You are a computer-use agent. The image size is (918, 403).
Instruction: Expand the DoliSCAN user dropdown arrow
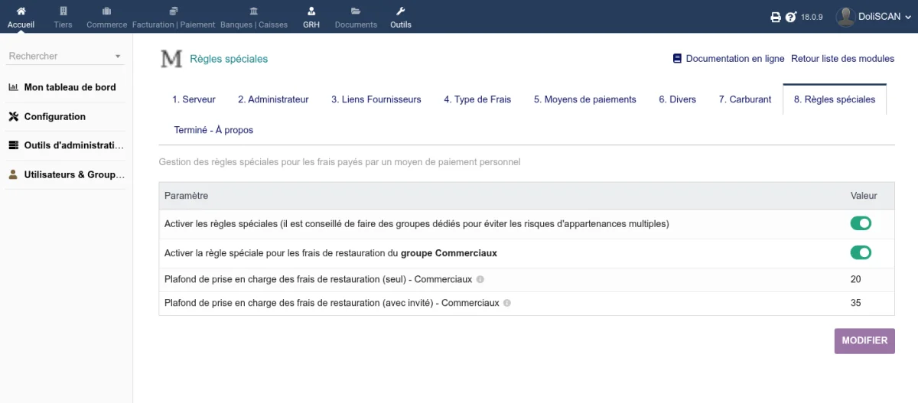pos(907,18)
